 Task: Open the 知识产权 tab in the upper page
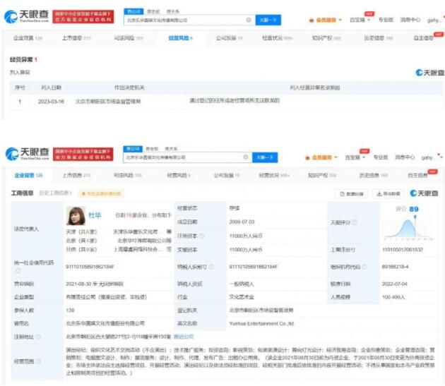pyautogui.click(x=326, y=38)
